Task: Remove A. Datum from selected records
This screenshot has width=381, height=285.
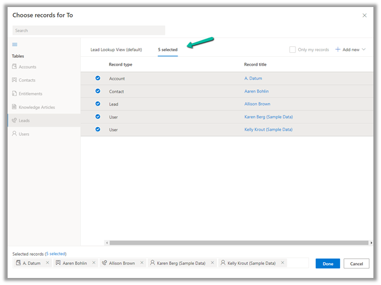Action: [x=47, y=263]
